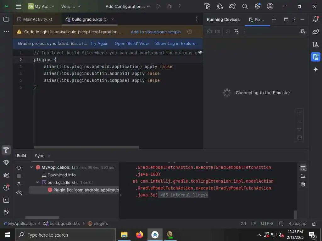The height and width of the screenshot is (241, 322).
Task: Open IDE settings gear icon
Action: [257, 6]
